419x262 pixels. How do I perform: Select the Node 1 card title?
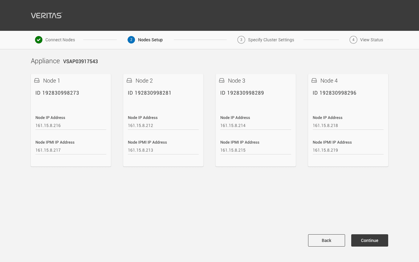click(51, 80)
